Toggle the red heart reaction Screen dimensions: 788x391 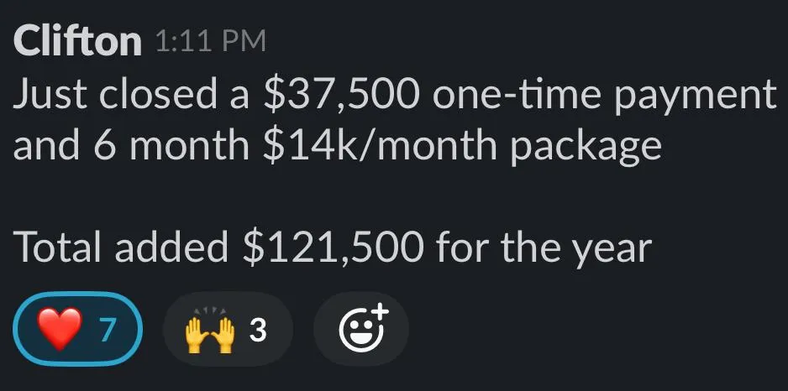click(77, 329)
